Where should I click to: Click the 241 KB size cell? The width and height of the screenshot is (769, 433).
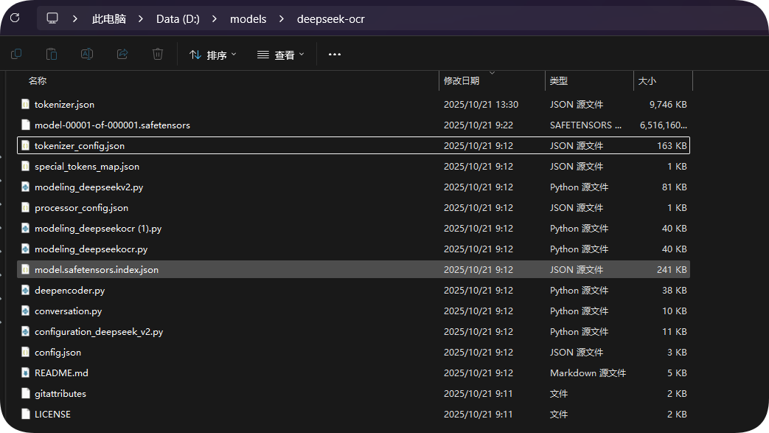click(672, 269)
